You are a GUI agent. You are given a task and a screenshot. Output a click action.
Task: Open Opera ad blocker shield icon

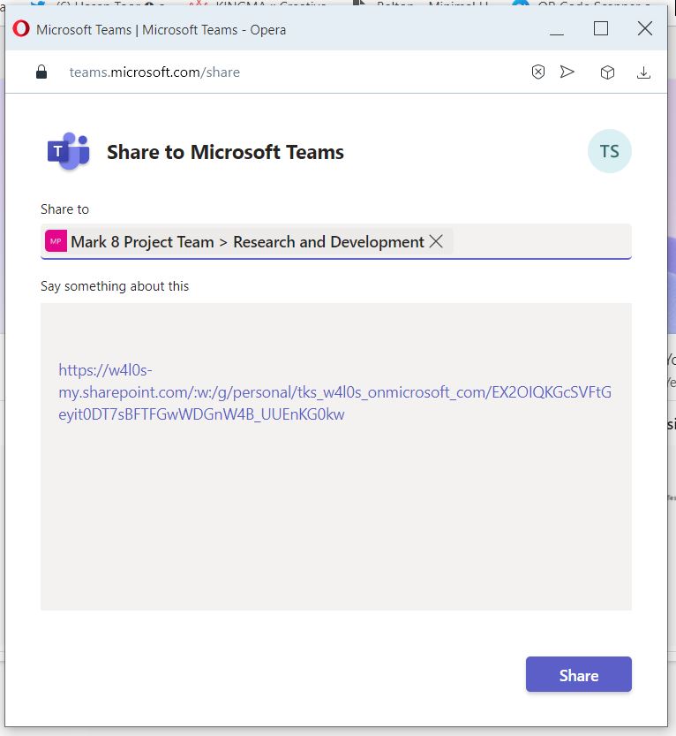click(x=537, y=72)
